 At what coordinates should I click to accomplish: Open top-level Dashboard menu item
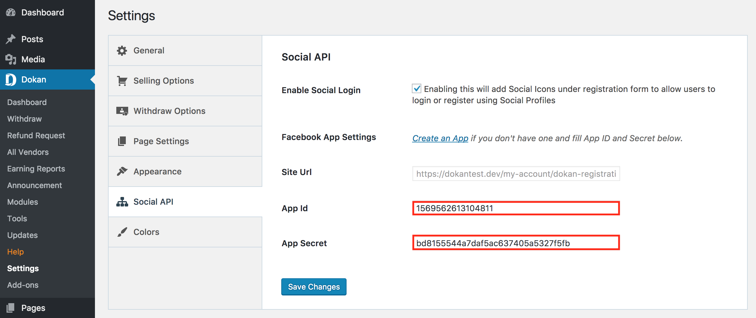point(47,12)
